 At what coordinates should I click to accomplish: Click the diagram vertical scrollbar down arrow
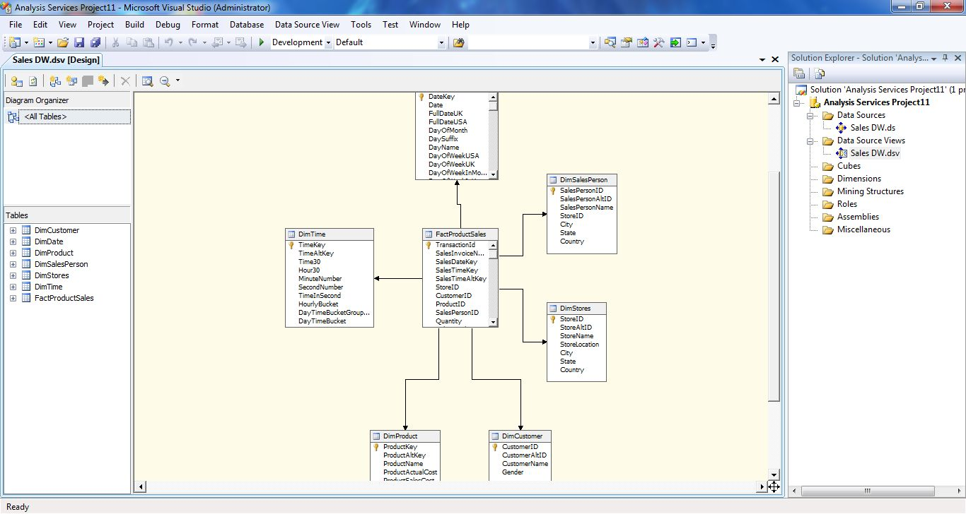point(774,474)
